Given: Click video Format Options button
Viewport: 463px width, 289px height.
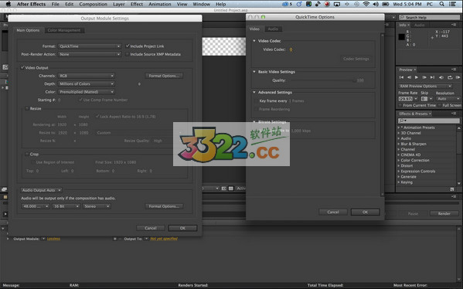Looking at the screenshot, I should pos(164,76).
